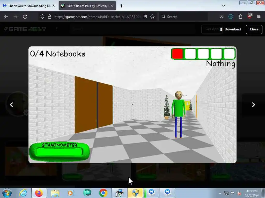The image size is (265, 198).
Task: Launch Internet Explorer from taskbar
Action: pos(23,193)
